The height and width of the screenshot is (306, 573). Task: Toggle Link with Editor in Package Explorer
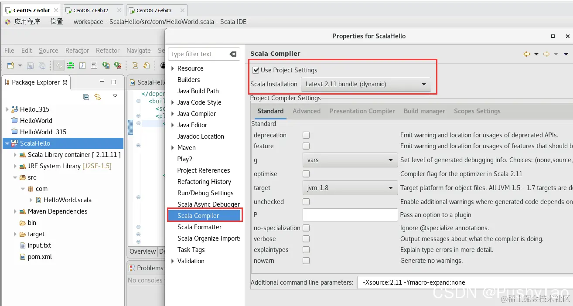[98, 97]
